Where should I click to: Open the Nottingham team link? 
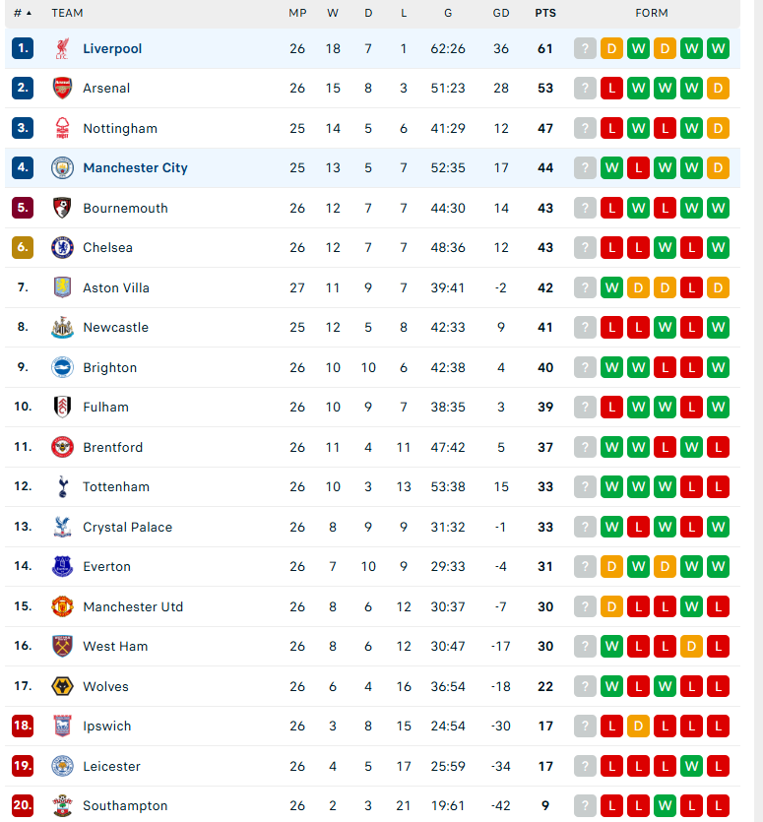(x=120, y=128)
